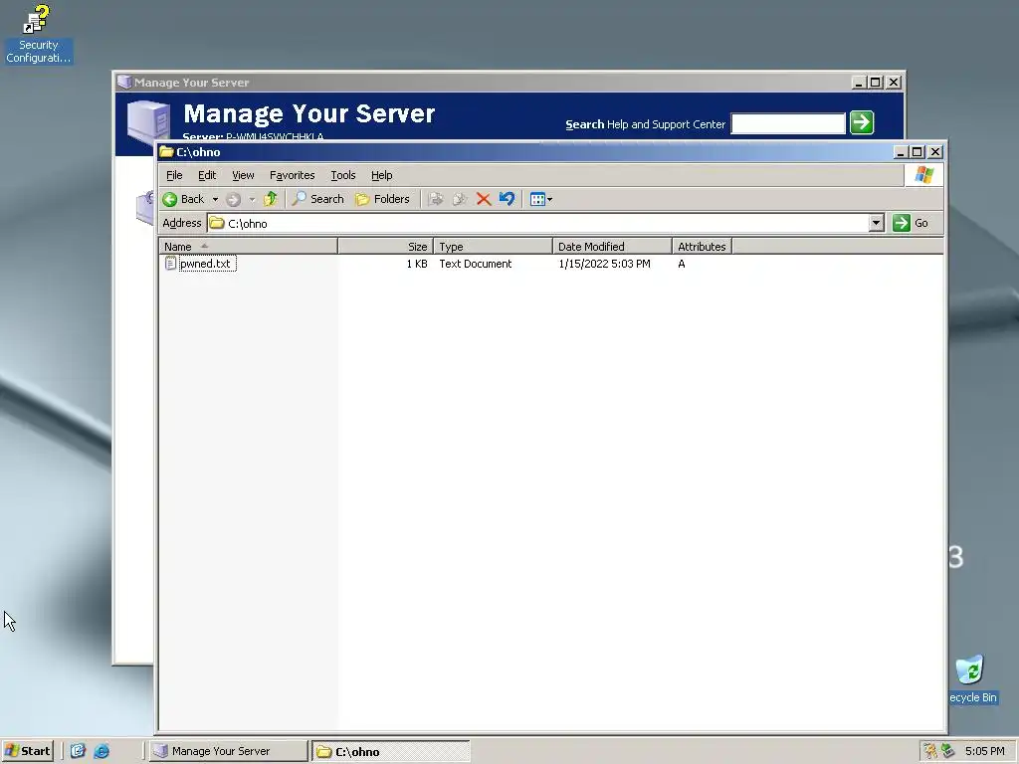Sort by the Name column header

248,247
